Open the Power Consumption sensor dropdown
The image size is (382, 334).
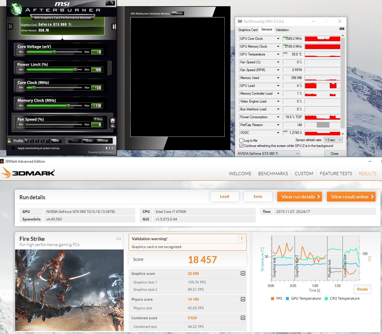278,117
